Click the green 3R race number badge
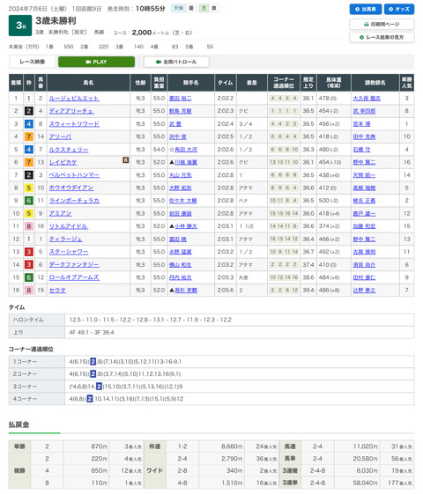Image resolution: width=423 pixels, height=494 pixels. (20, 26)
